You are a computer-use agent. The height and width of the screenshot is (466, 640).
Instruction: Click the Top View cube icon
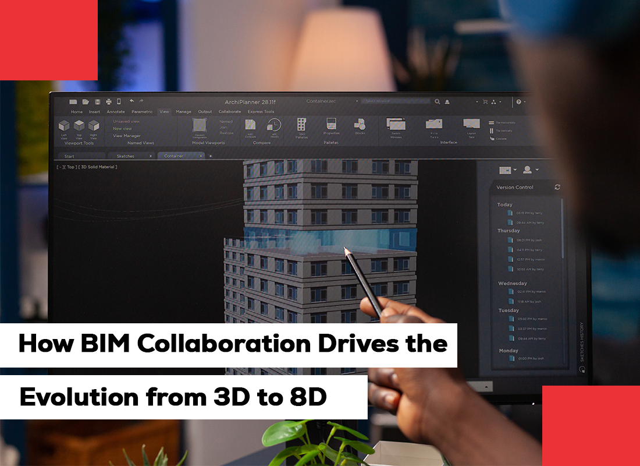[x=79, y=125]
